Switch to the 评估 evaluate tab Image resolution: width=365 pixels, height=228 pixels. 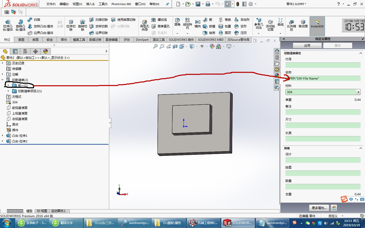127,40
